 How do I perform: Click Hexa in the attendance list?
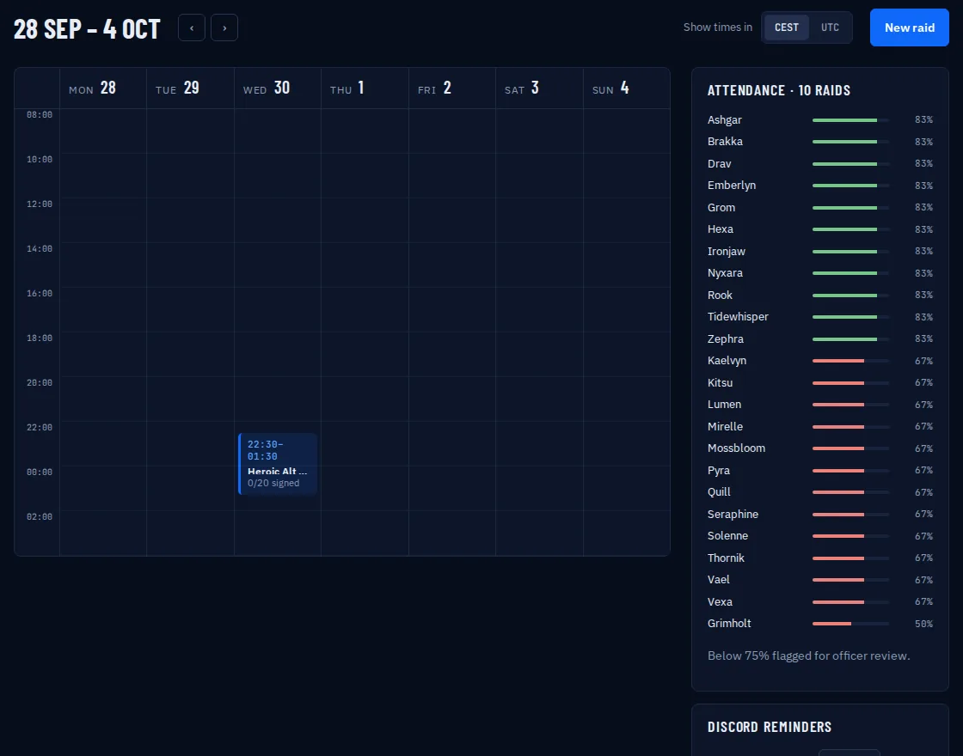721,229
